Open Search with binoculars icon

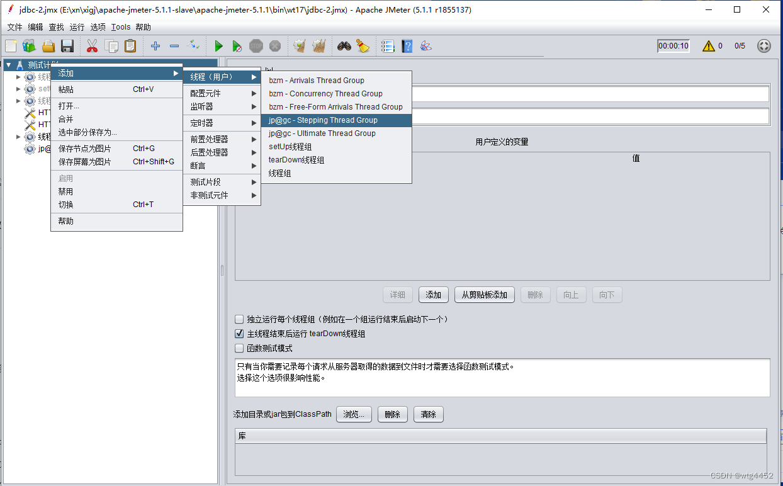tap(344, 46)
